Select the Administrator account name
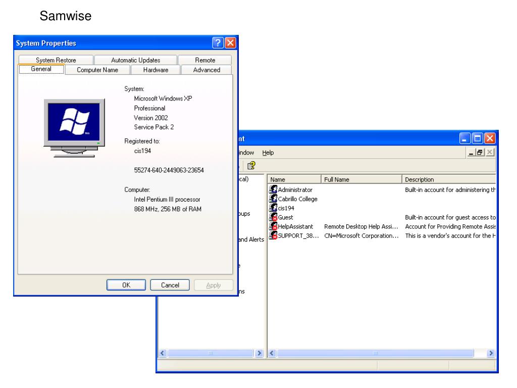This screenshot has width=517, height=388. coord(295,190)
